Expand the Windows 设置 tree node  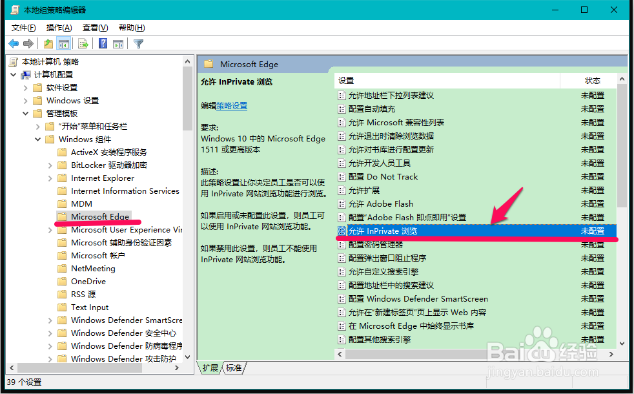pyautogui.click(x=25, y=101)
